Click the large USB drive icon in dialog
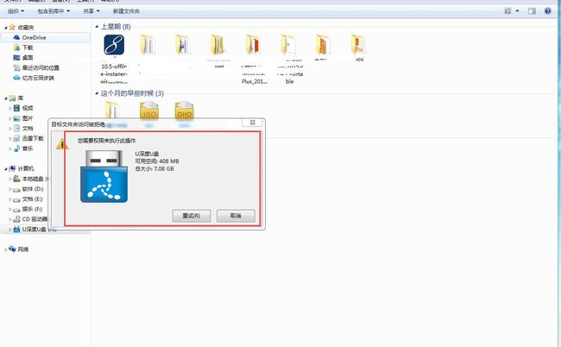Screen dimensions: 561x347 (104, 176)
